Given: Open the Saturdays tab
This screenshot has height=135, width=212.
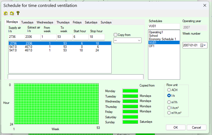Looking at the screenshot, I should click(91, 22).
